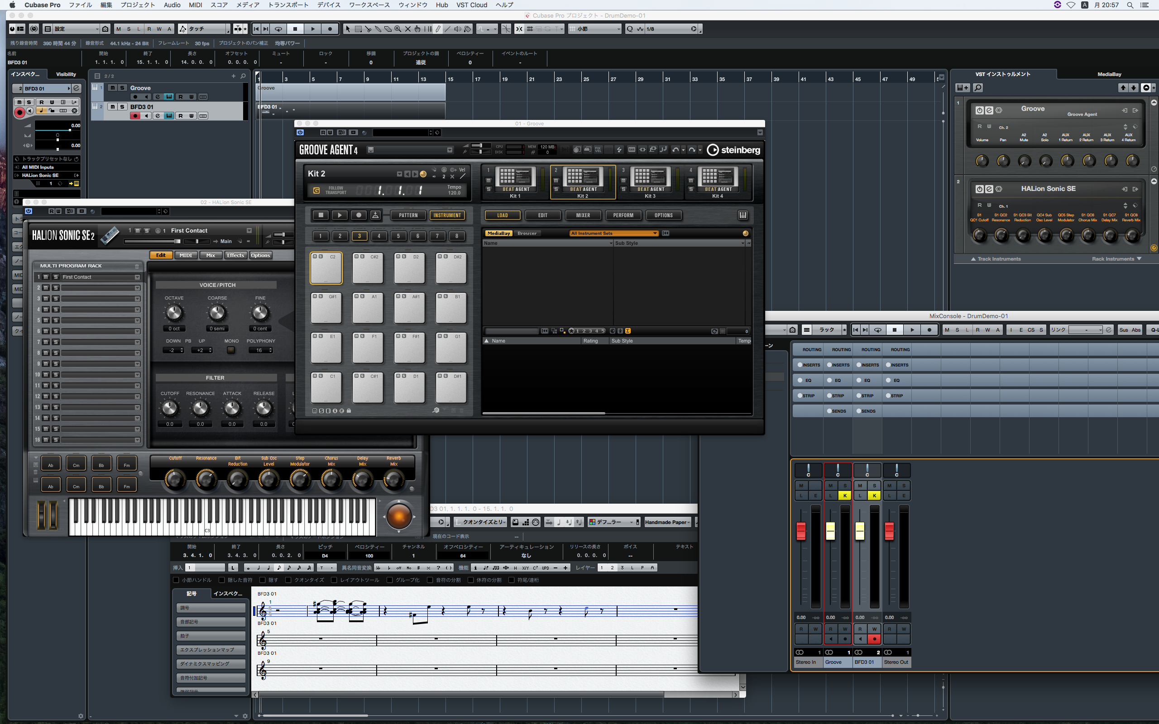Open ラック rack selector in MixConsole
Screen dimensions: 1159x724
827,329
